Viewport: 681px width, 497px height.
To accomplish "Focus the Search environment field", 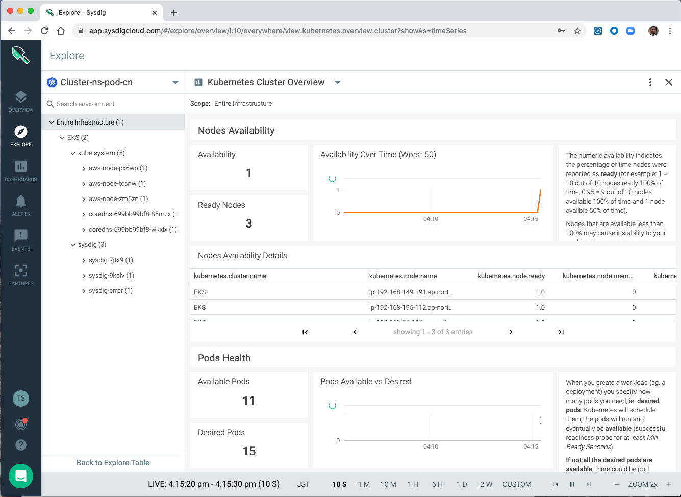I will pyautogui.click(x=113, y=104).
